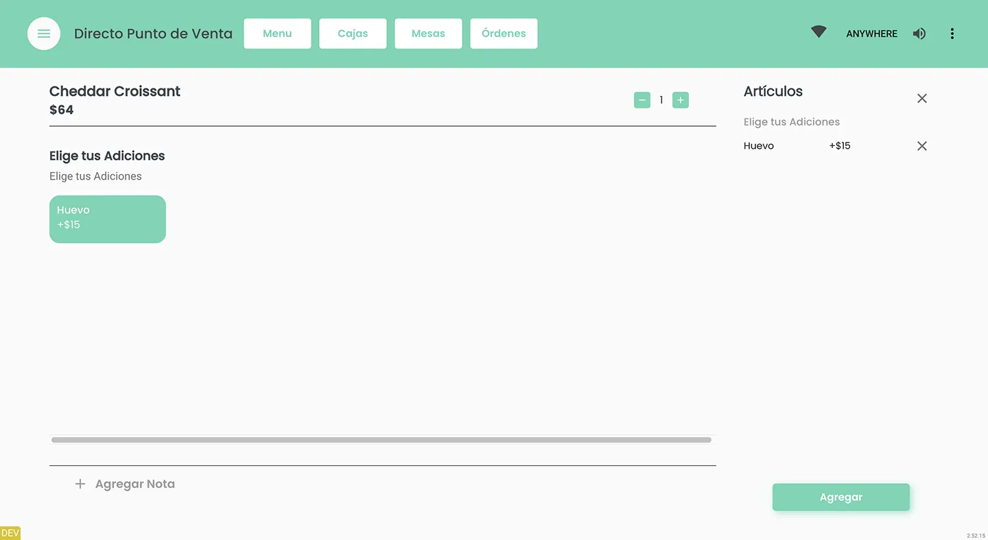Switch to the Cajas tab
Image resolution: width=988 pixels, height=540 pixels.
point(353,34)
